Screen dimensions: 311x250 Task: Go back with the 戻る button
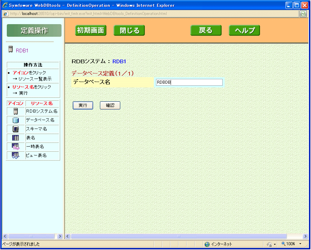pyautogui.click(x=206, y=31)
